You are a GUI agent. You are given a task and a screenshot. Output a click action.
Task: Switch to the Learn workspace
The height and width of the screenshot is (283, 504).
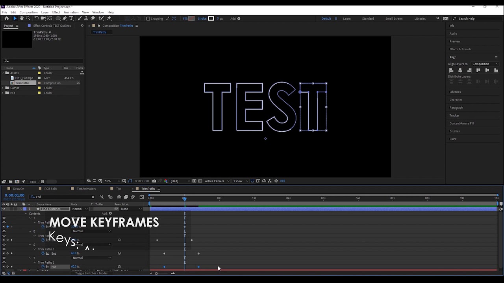[x=347, y=18]
